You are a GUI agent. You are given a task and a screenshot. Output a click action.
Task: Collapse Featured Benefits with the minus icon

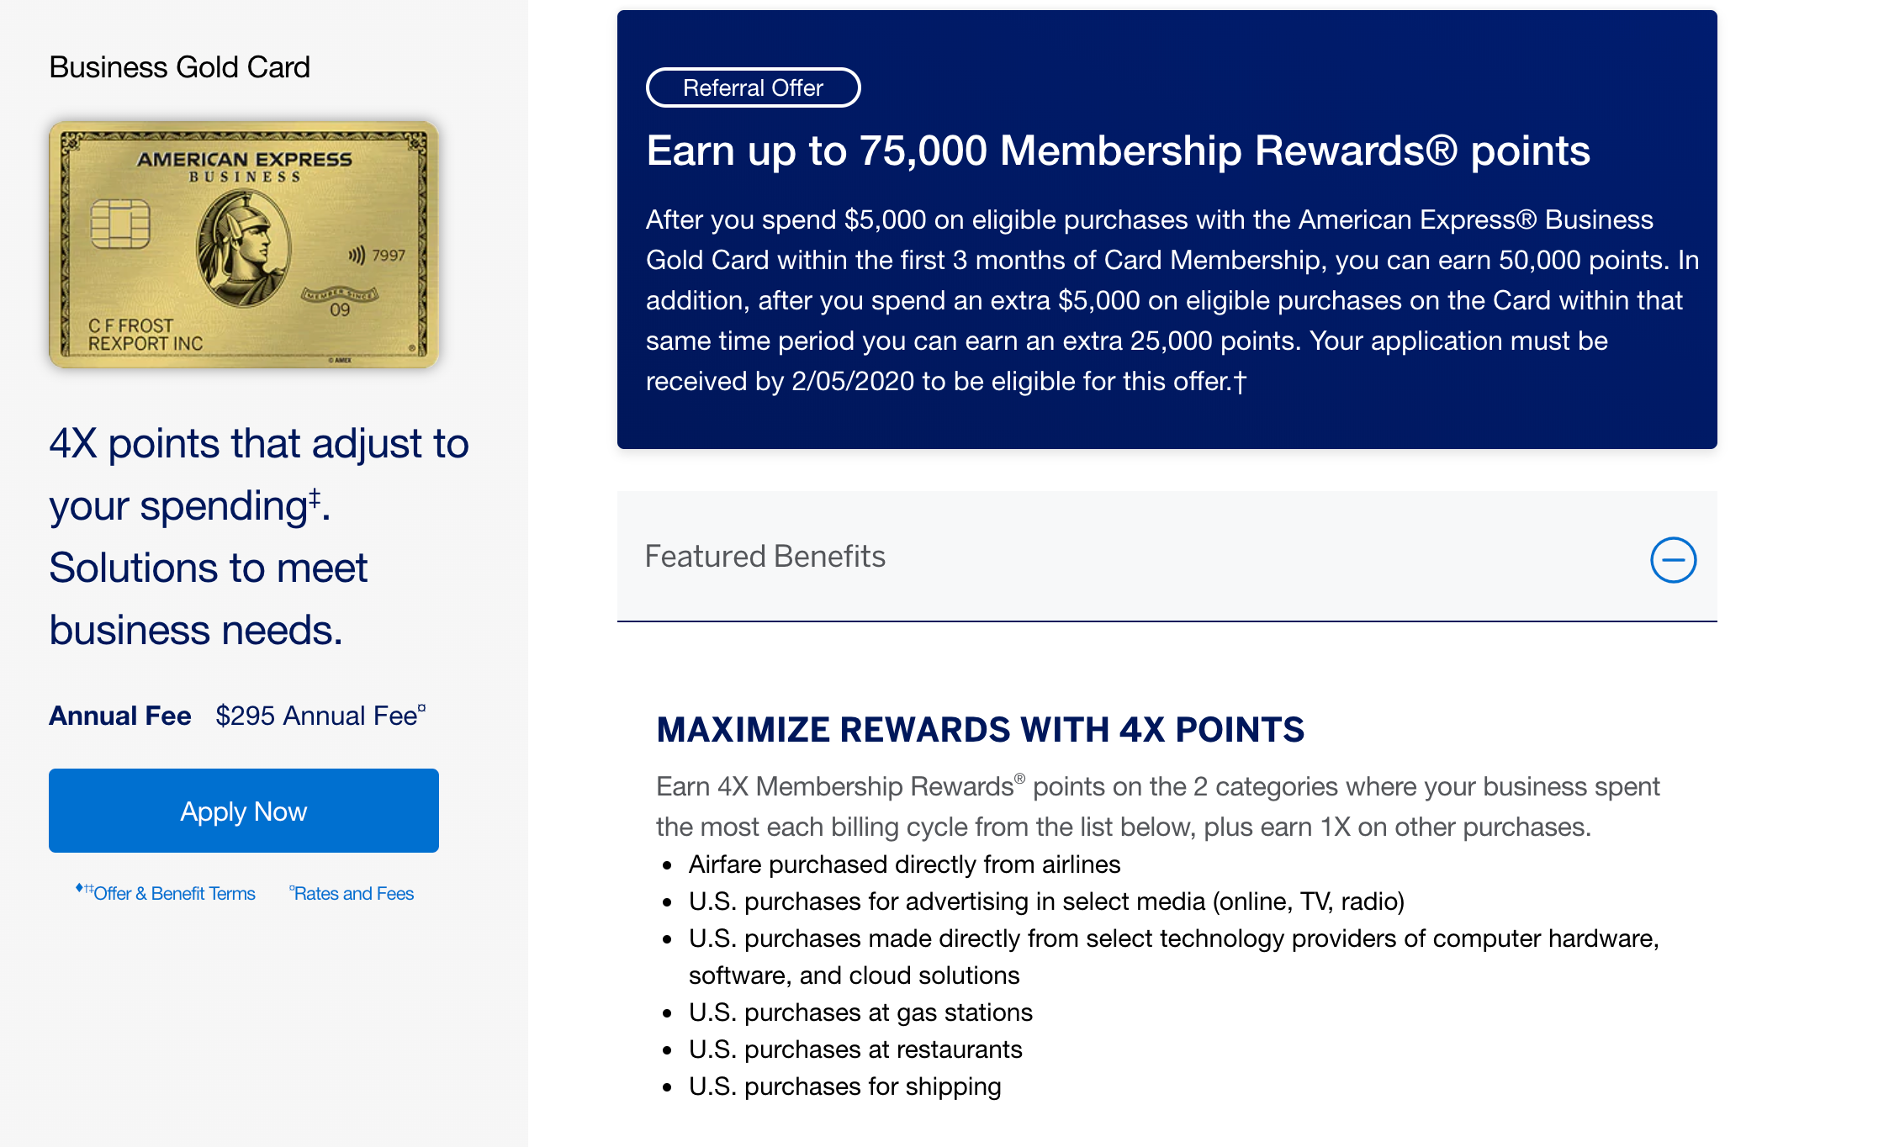click(1673, 560)
